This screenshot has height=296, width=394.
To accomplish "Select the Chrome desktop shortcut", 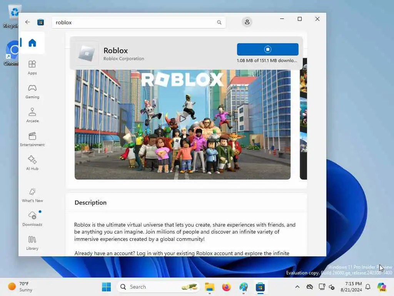I will point(11,53).
